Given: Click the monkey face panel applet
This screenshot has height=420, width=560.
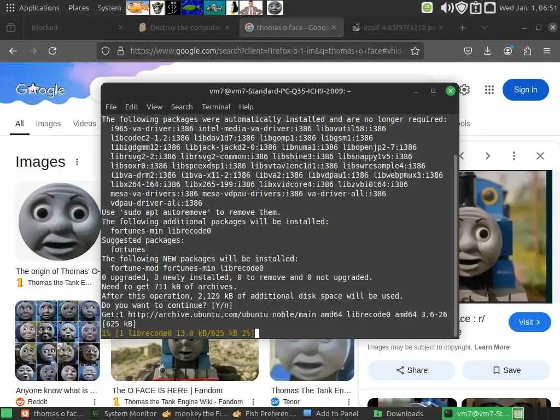Looking at the screenshot, I should pos(157,8).
